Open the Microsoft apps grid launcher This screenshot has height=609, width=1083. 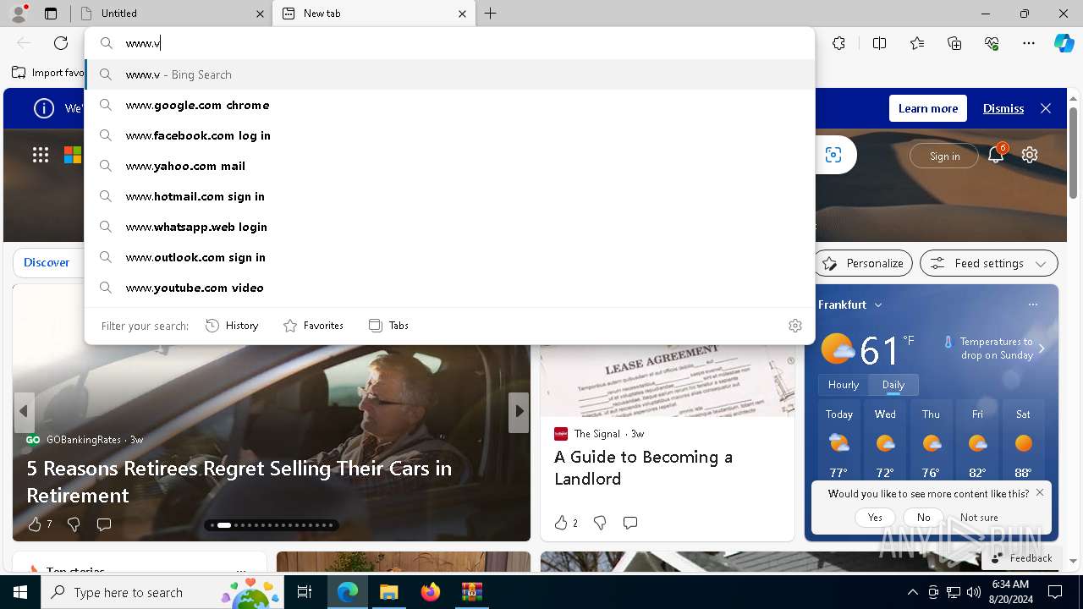tap(41, 155)
